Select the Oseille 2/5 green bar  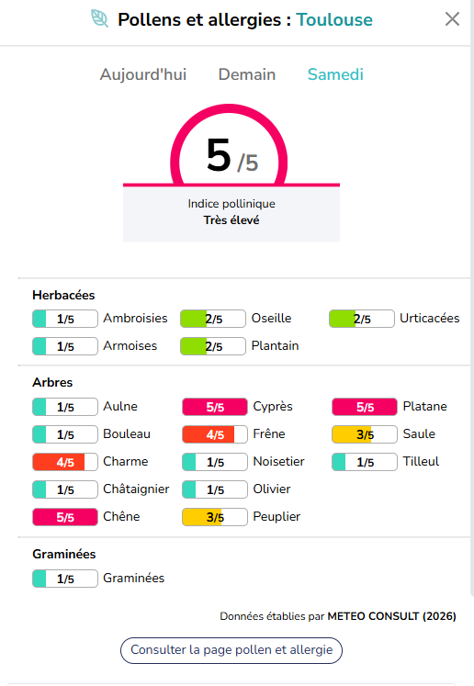(213, 319)
